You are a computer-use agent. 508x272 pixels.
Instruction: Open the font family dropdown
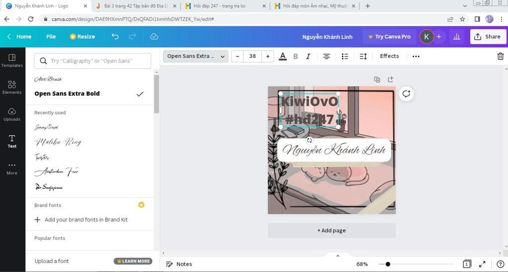[195, 56]
